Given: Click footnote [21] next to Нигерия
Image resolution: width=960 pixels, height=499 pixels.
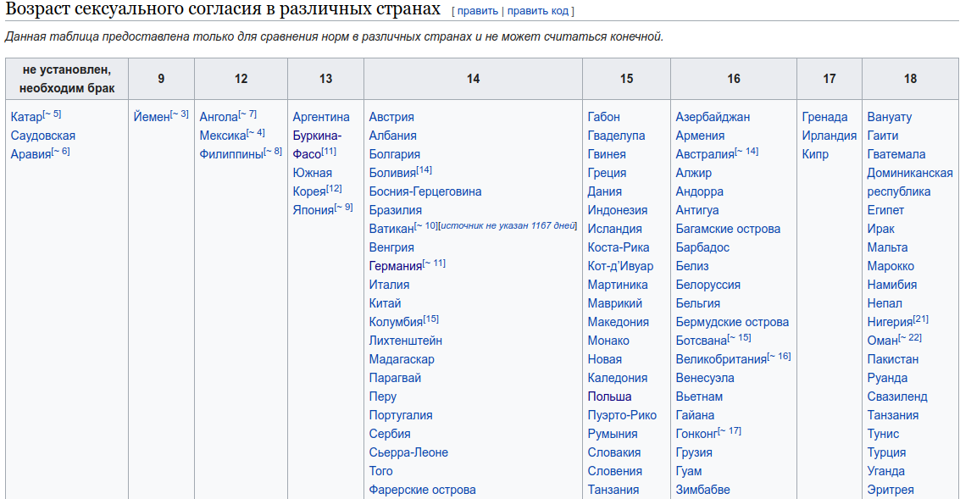Looking at the screenshot, I should click(x=921, y=319).
